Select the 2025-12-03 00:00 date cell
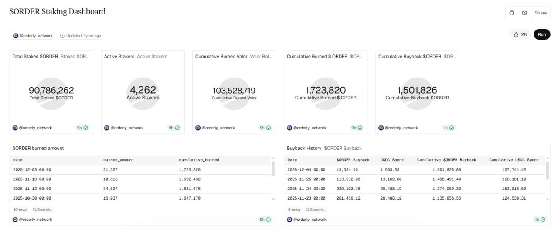558x230 pixels. click(32, 169)
